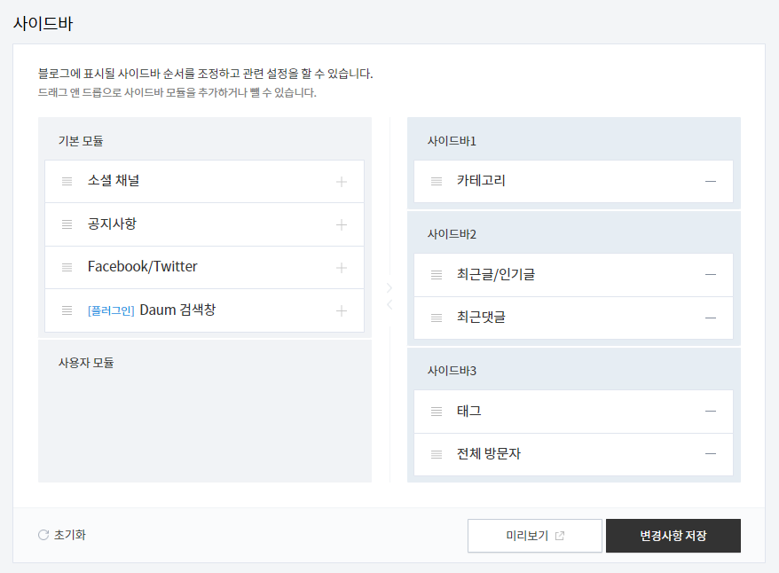This screenshot has height=573, width=779.
Task: Select the 최근댓글 sidebar item
Action: (x=573, y=318)
